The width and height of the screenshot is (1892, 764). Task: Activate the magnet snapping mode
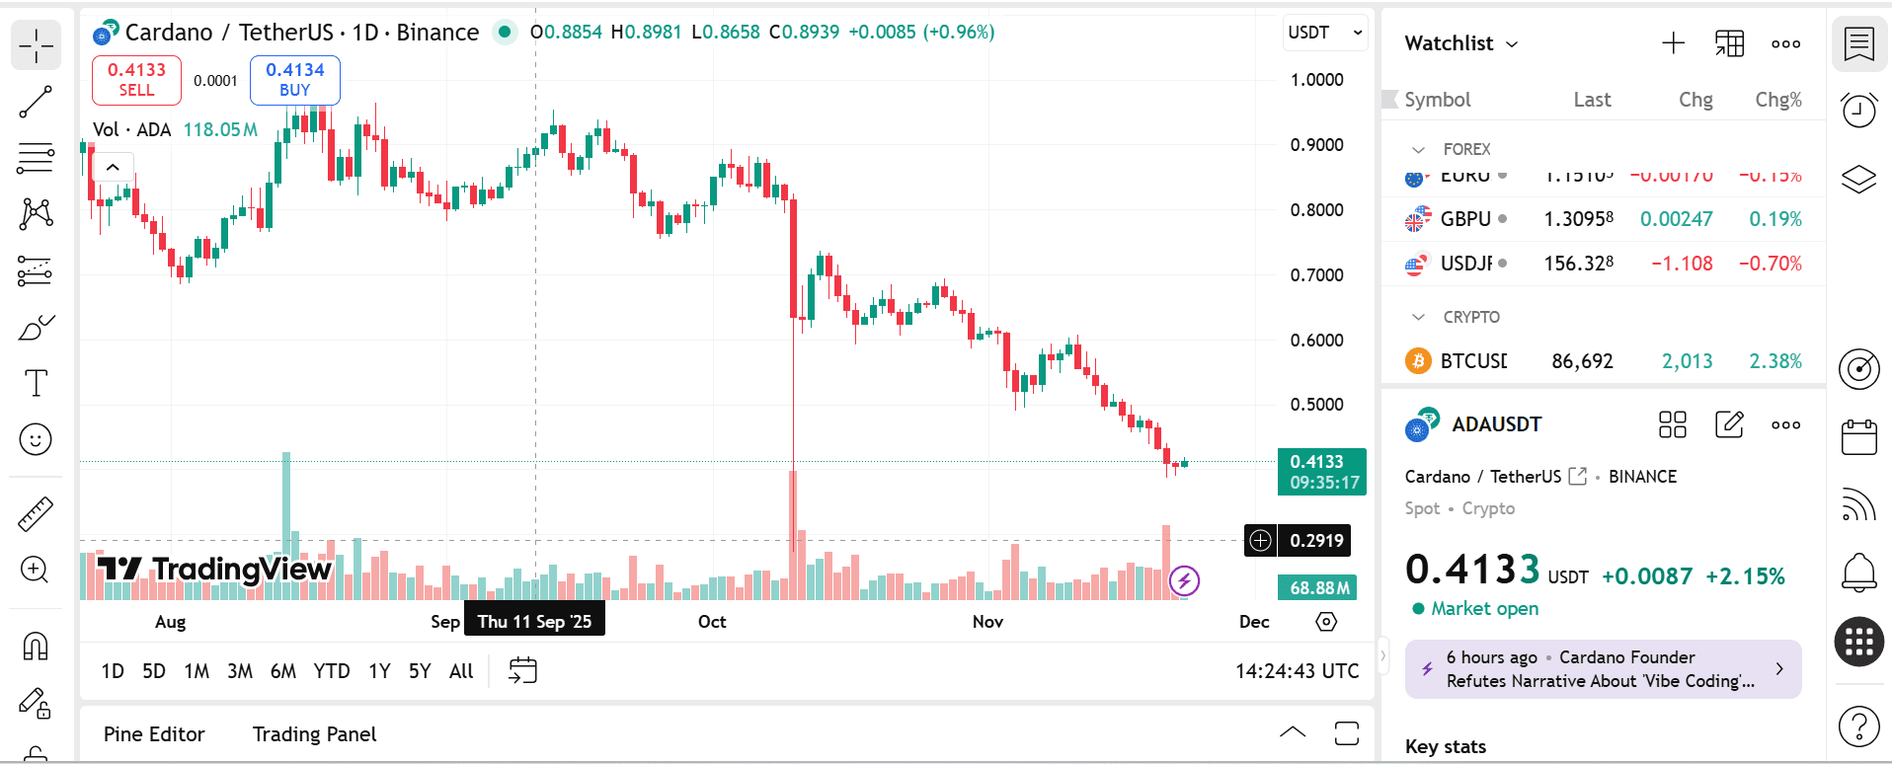point(36,647)
